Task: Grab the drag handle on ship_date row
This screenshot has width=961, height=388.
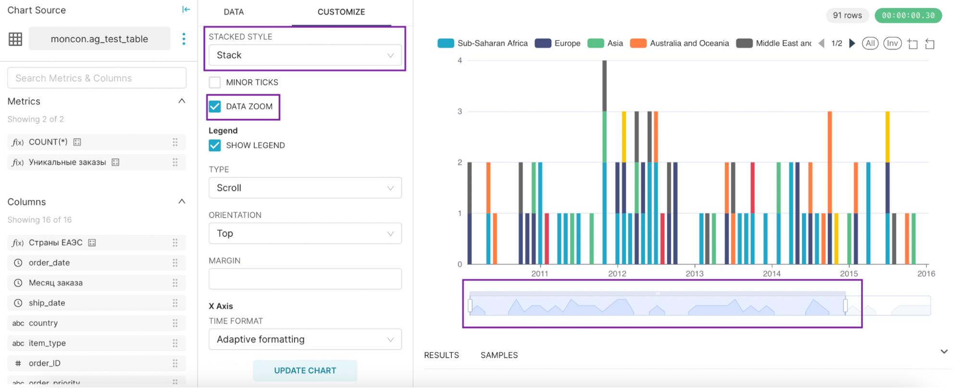Action: (x=175, y=303)
